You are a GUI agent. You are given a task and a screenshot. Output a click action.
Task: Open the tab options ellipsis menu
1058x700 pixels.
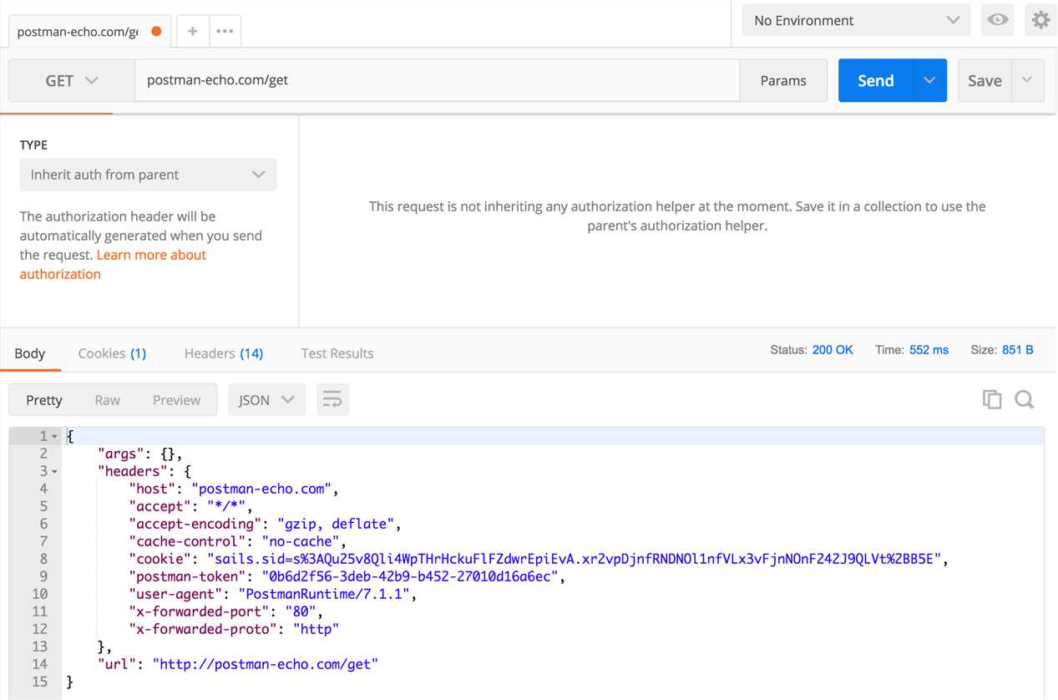coord(225,31)
